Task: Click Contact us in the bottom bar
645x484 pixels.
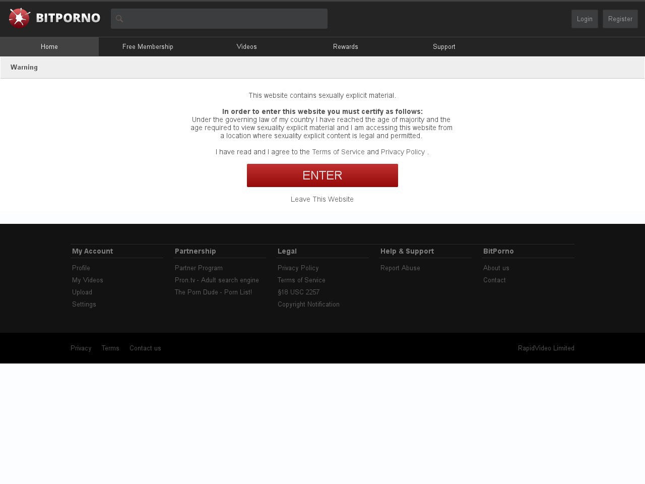Action: click(145, 348)
